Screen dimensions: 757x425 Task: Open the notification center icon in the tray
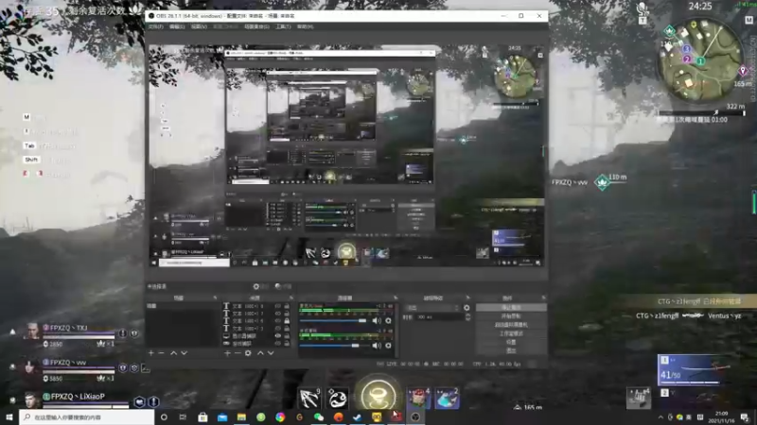[x=745, y=417]
